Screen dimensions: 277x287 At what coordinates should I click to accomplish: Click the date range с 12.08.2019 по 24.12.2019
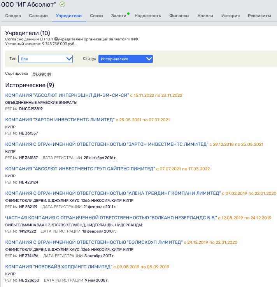coord(245,218)
